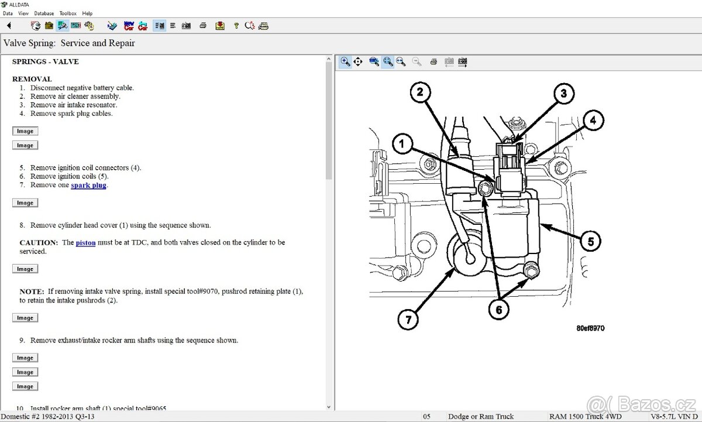This screenshot has width=702, height=422.
Task: Toggle the fit-to-window zoom mode
Action: click(388, 61)
